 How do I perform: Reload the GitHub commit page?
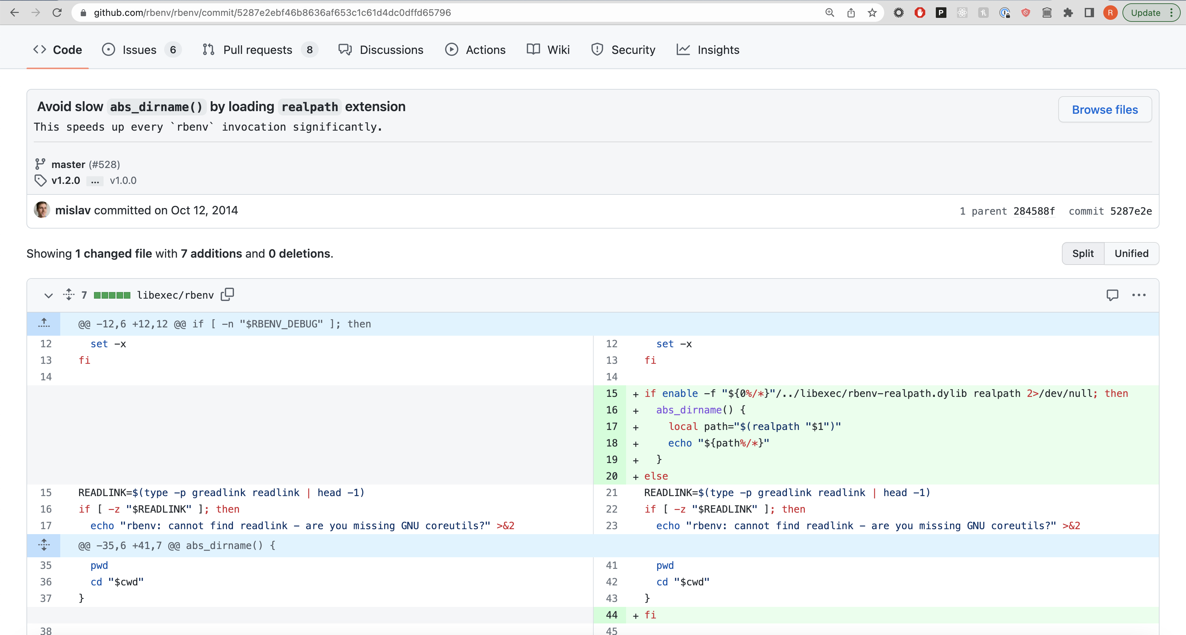click(57, 13)
